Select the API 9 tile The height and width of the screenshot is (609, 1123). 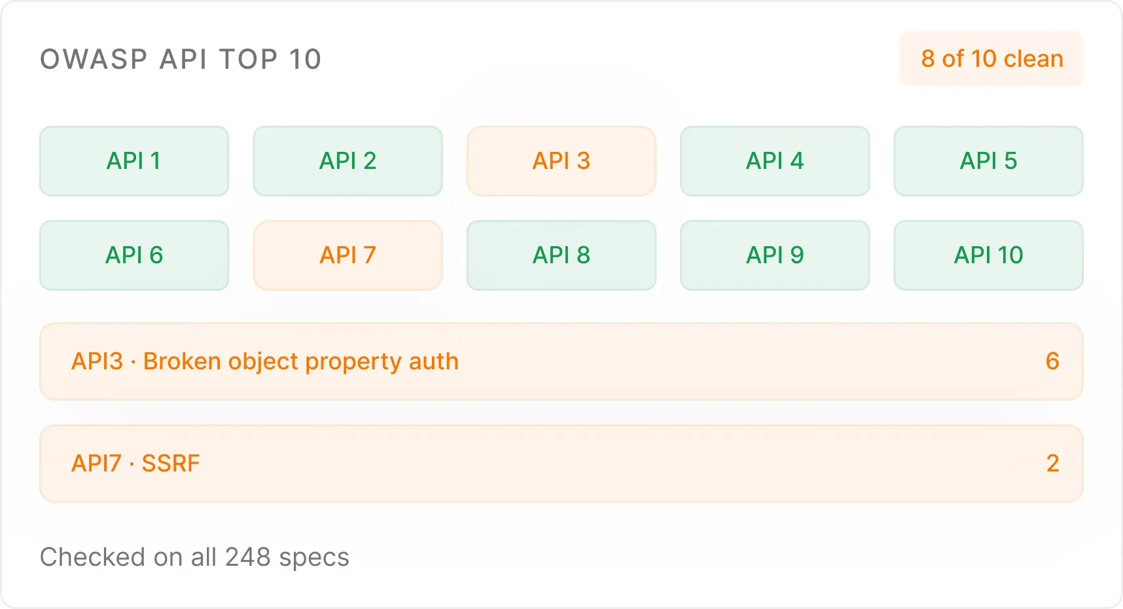pos(775,255)
